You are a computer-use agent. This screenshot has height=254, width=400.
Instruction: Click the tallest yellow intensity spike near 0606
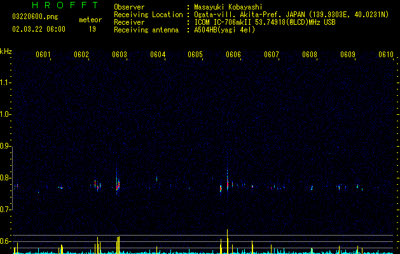(x=227, y=241)
